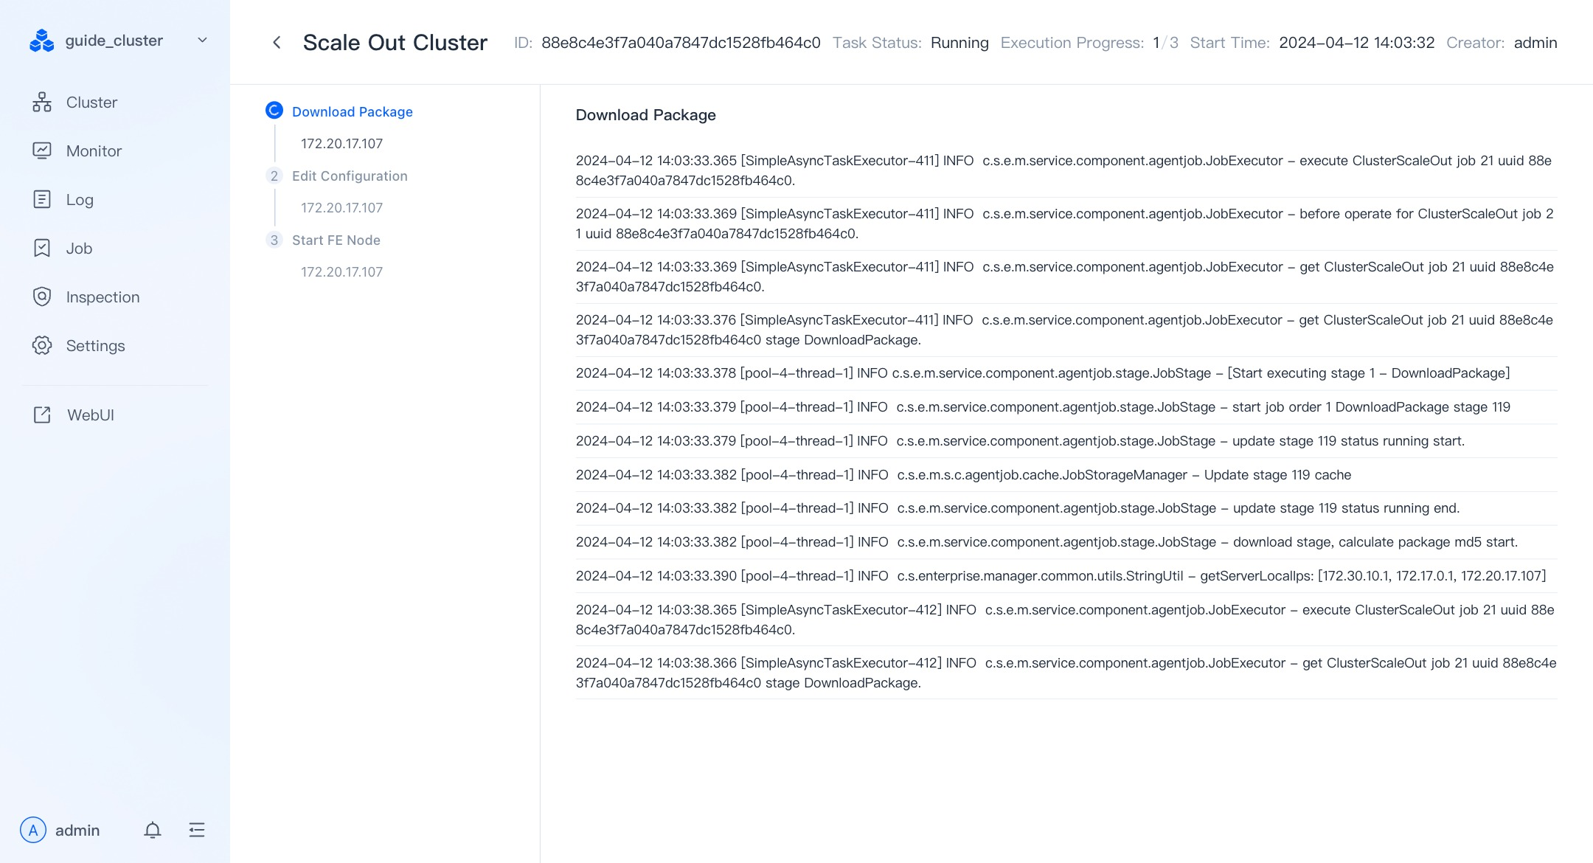Expand the guide_cluster dropdown chevron

click(202, 41)
